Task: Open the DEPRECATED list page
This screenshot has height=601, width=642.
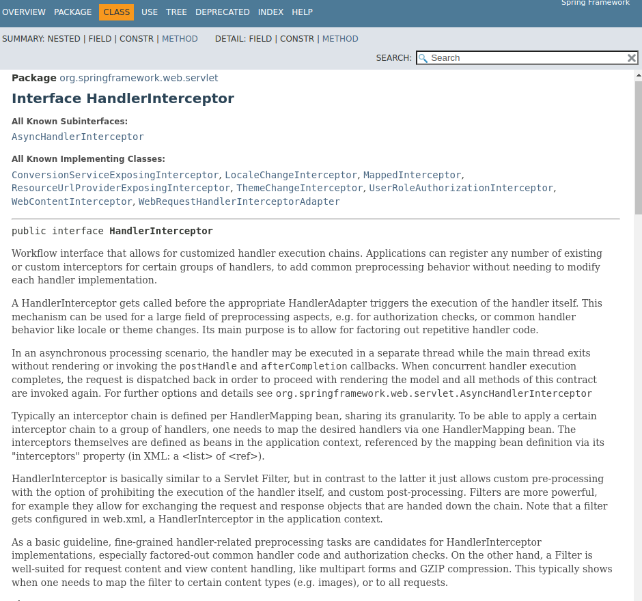Action: (222, 12)
